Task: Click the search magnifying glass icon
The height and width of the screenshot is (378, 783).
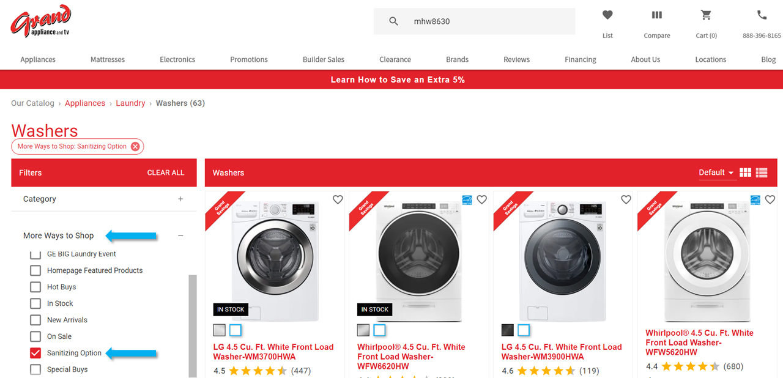Action: (x=393, y=21)
